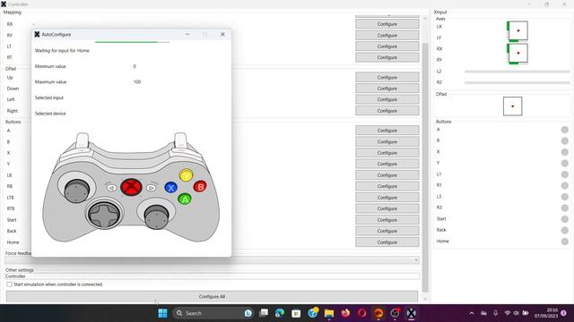Click the OneDrive cloud tray icon
This screenshot has height=322, width=574.
pos(483,313)
